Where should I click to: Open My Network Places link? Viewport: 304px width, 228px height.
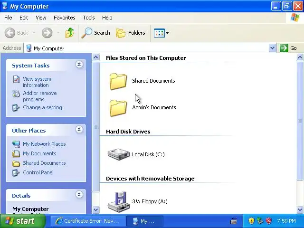point(44,144)
